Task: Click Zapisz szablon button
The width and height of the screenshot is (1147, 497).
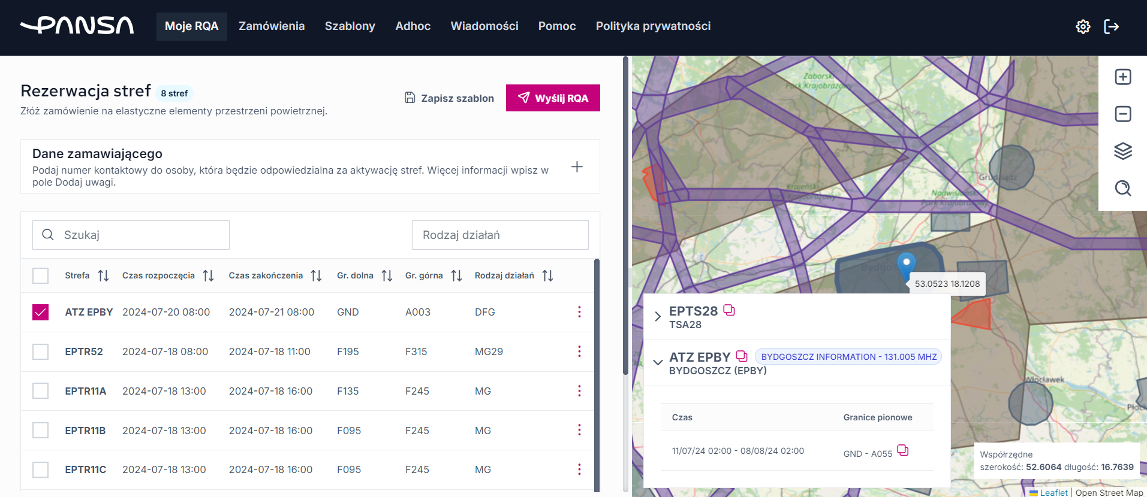Action: click(449, 98)
